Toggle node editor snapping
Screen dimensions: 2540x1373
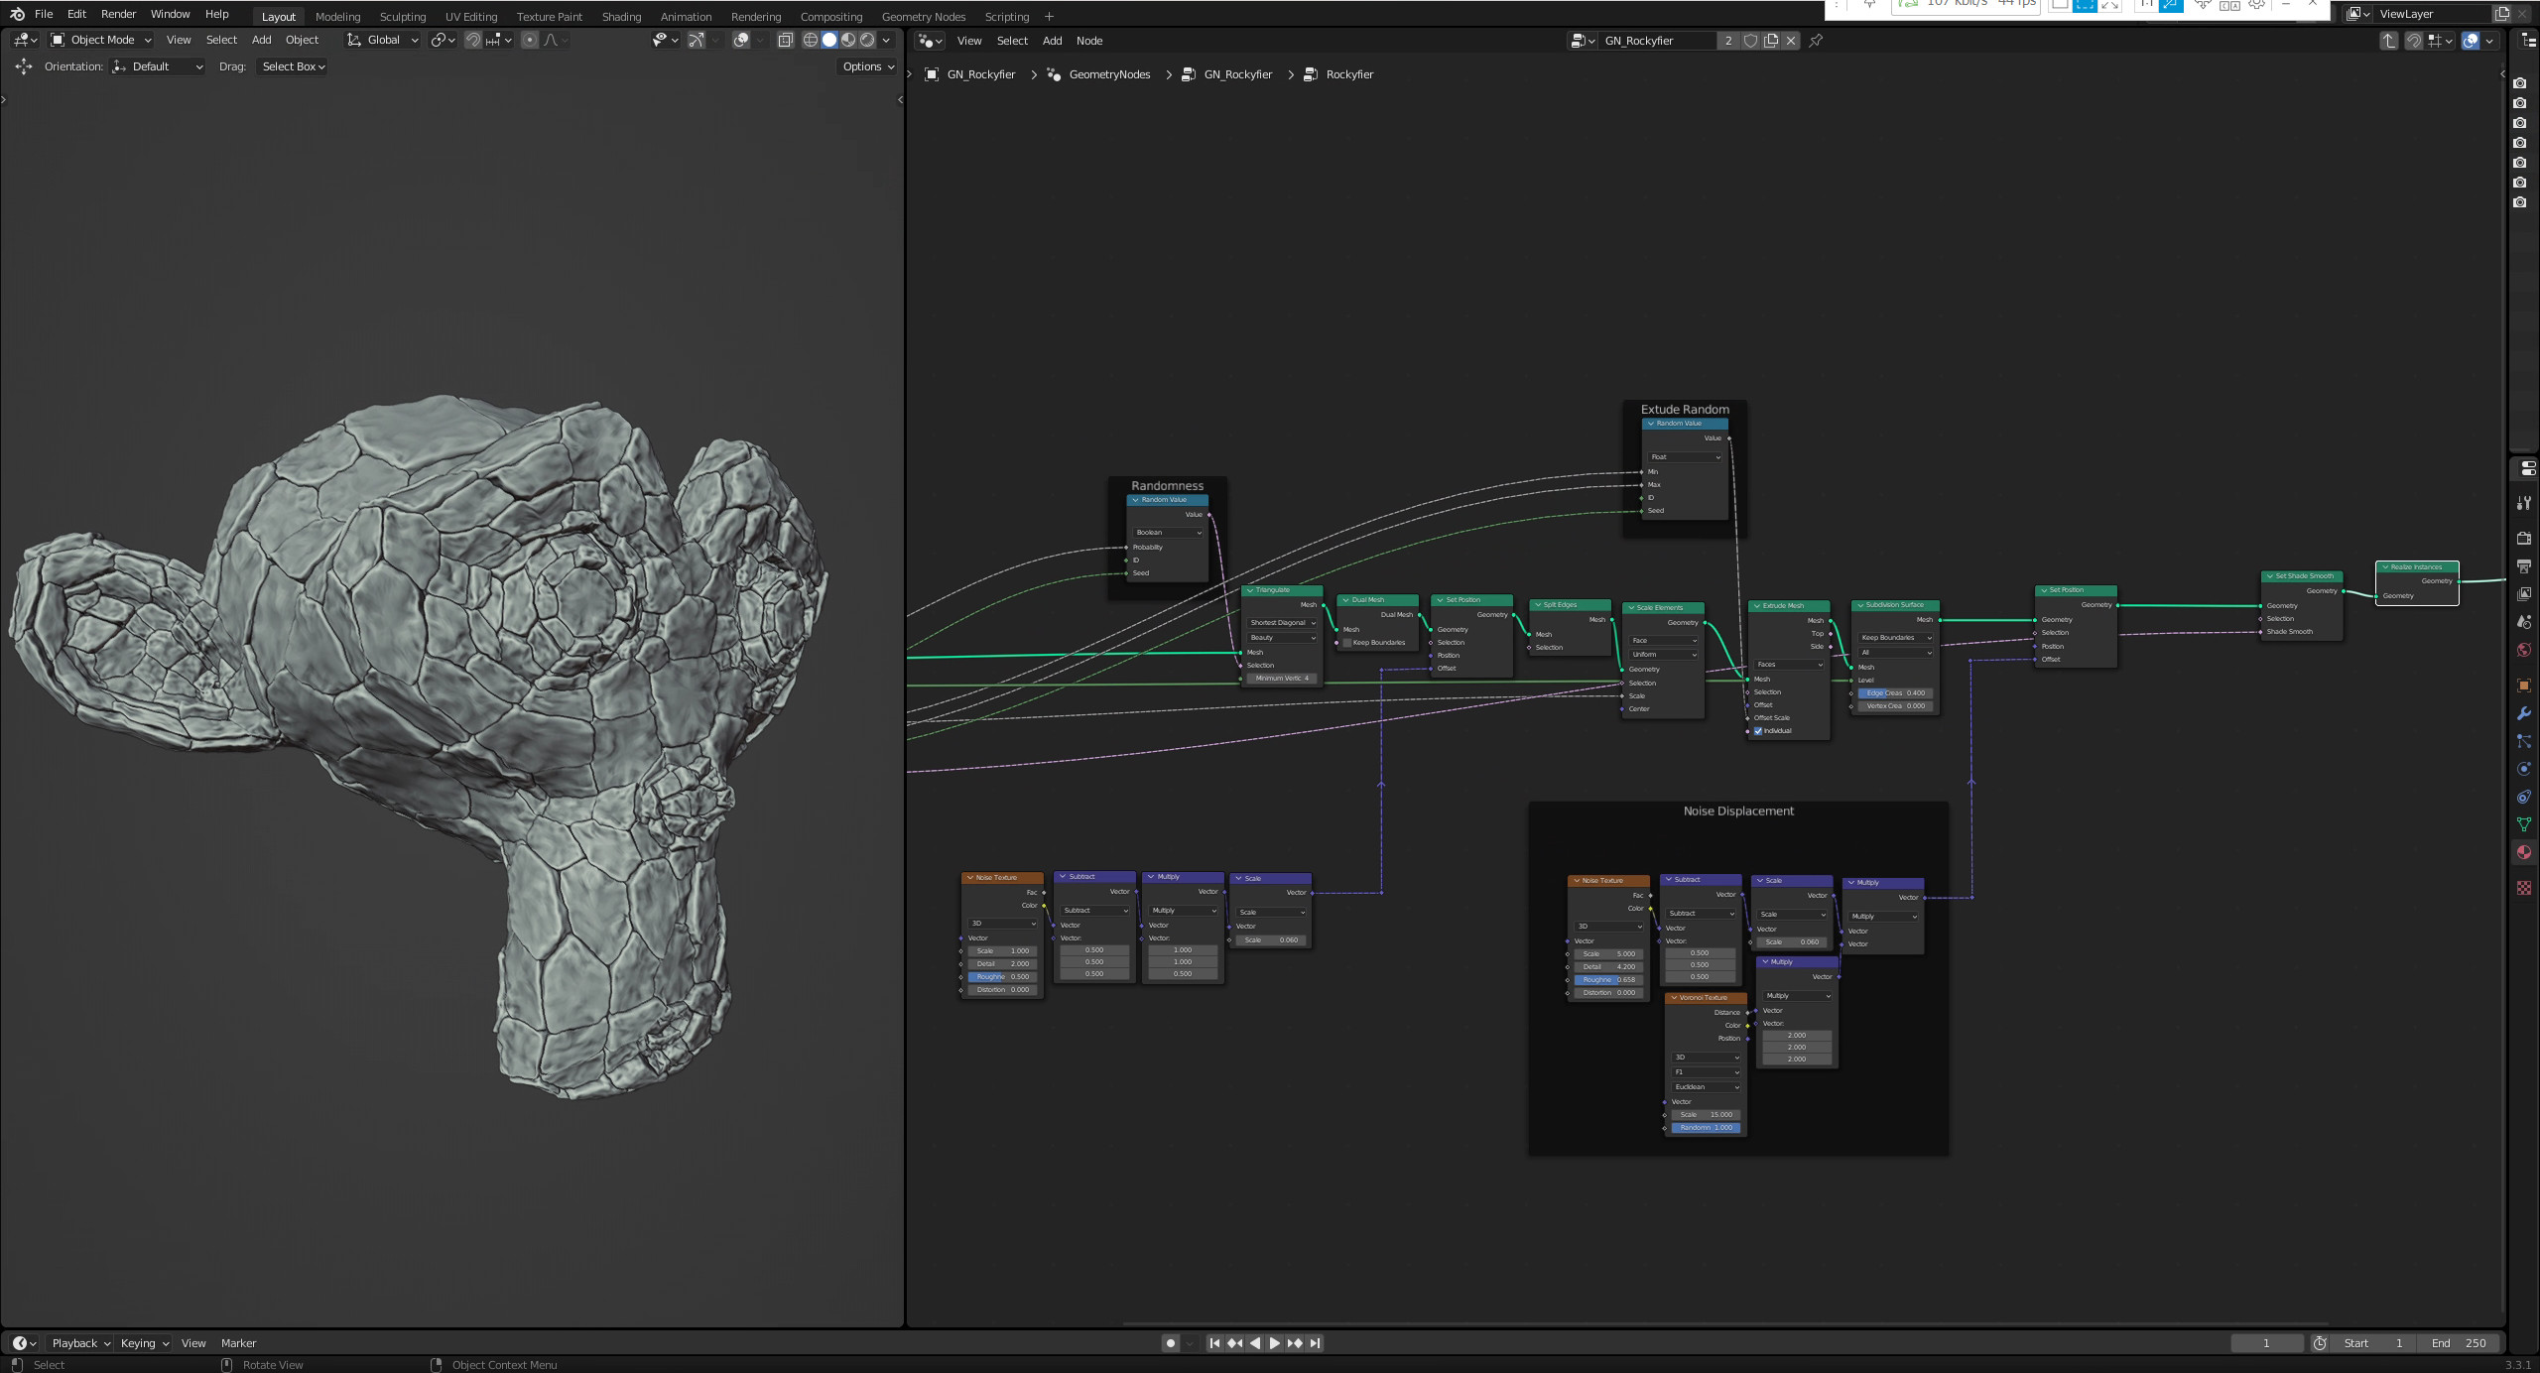pyautogui.click(x=2414, y=41)
